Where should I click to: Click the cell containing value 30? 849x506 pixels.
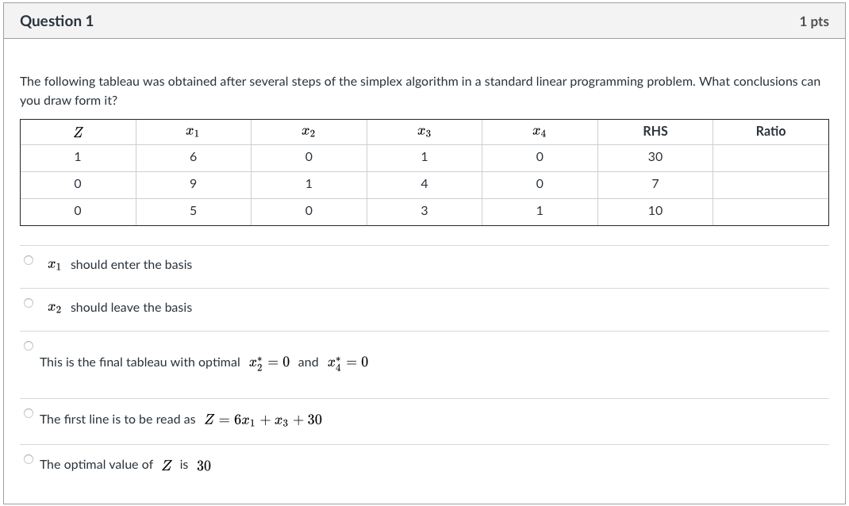(x=655, y=157)
